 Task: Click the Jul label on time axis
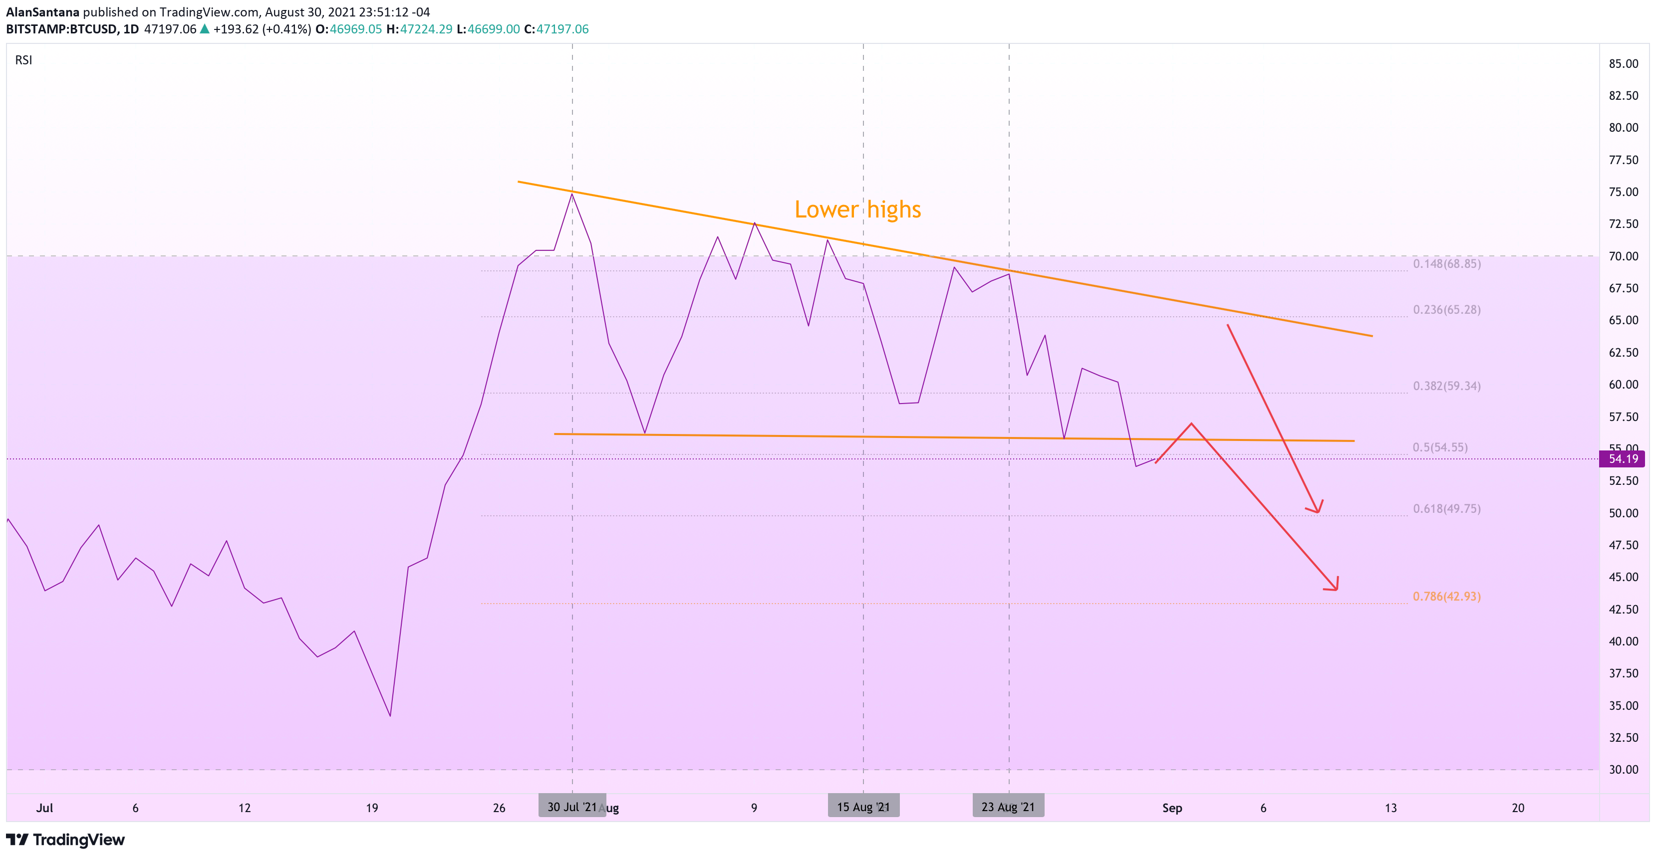[44, 808]
